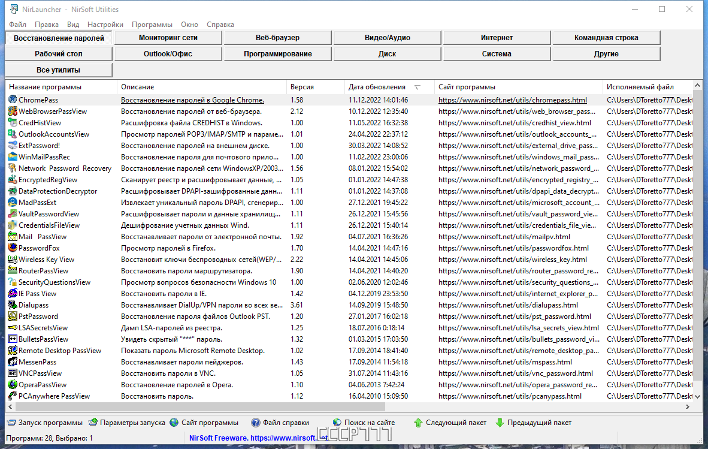Click the green Next Package arrow icon
Image resolution: width=708 pixels, height=449 pixels.
coord(419,423)
